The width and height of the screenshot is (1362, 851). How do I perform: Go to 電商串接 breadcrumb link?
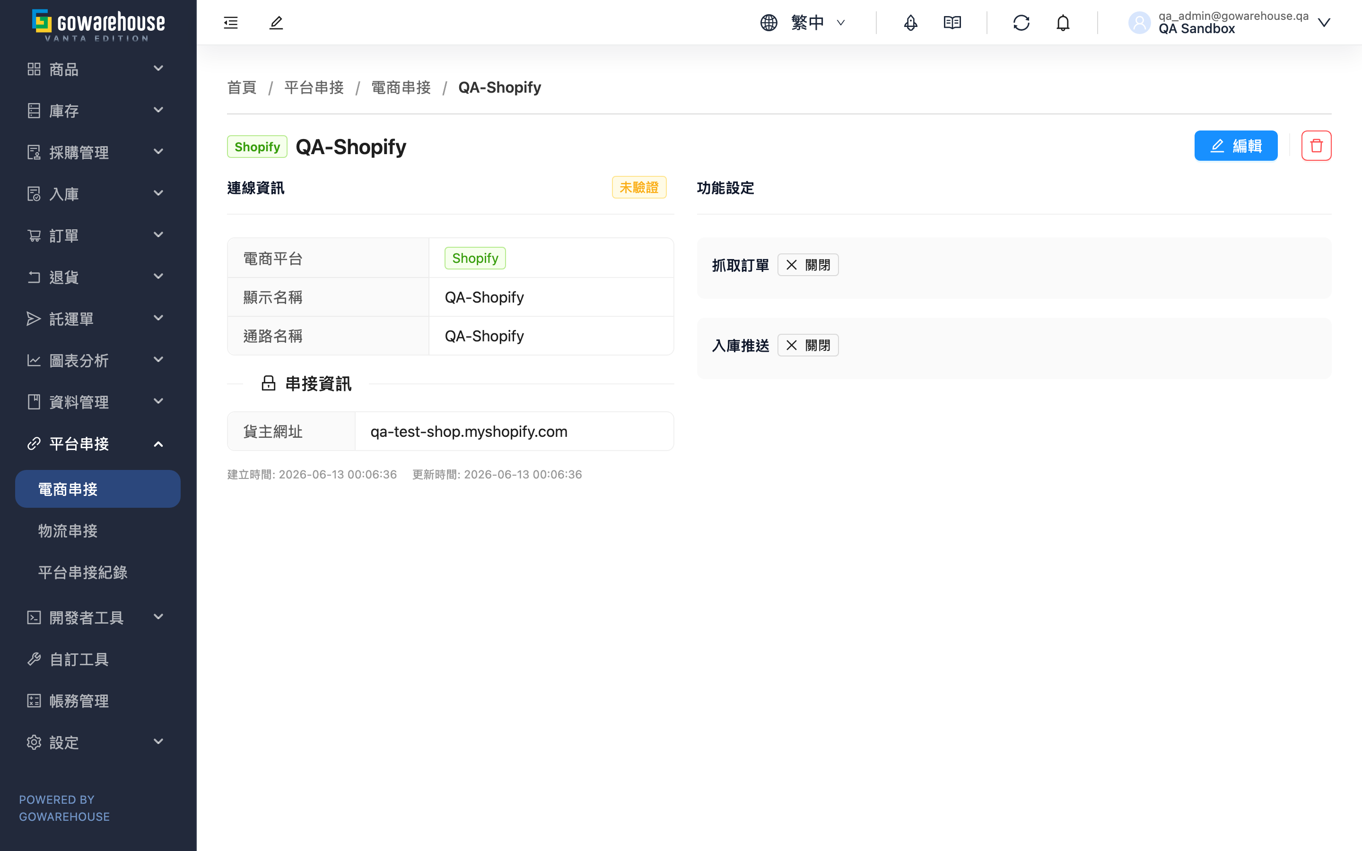tap(402, 87)
